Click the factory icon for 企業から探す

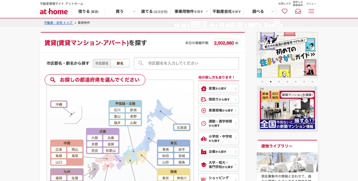coord(203,152)
